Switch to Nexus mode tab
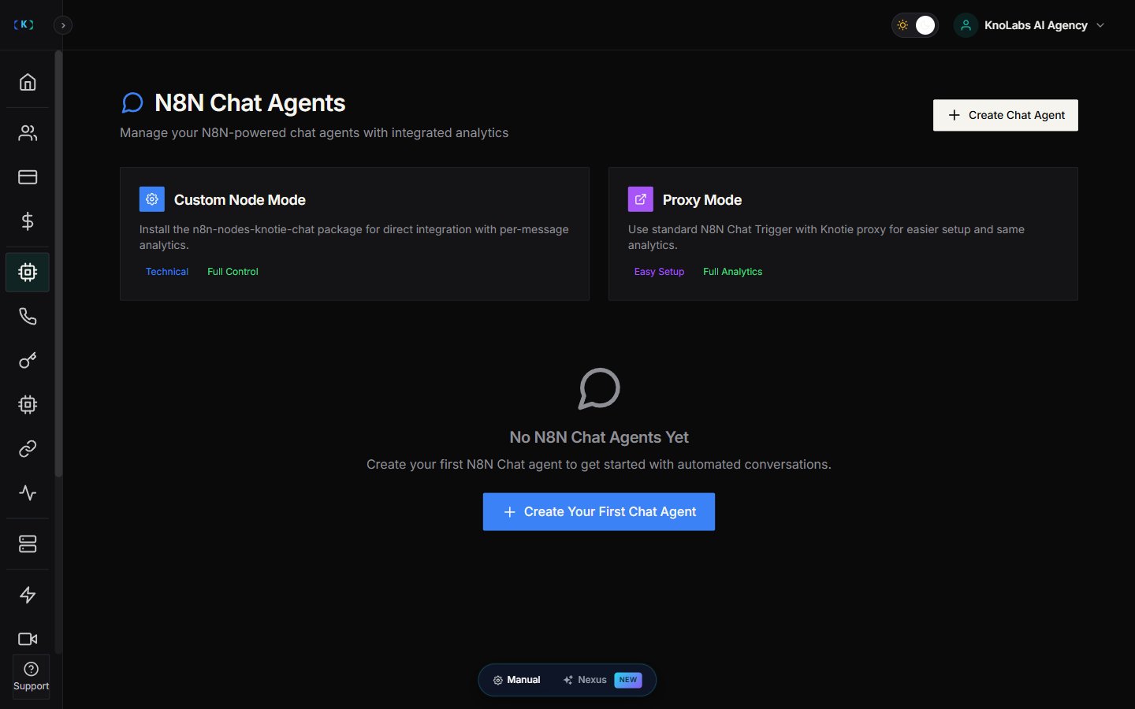Viewport: 1135px width, 709px height. coord(602,680)
